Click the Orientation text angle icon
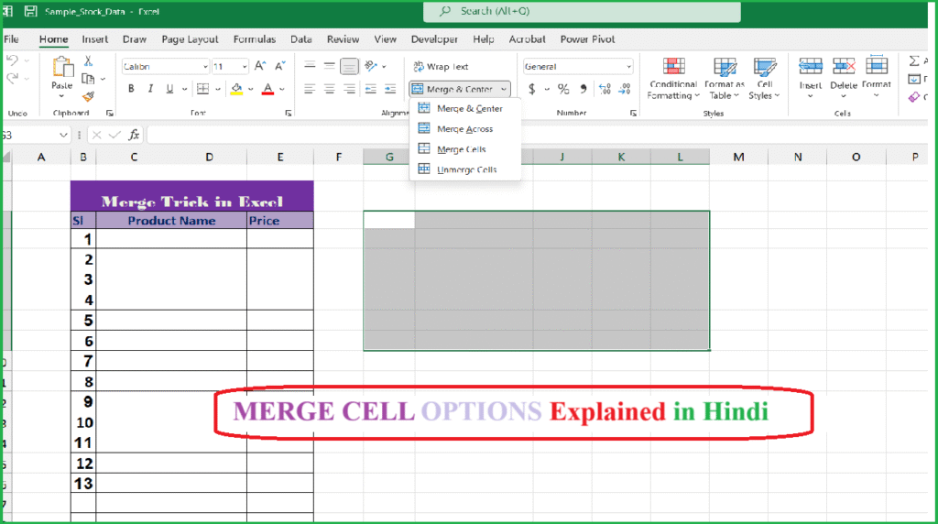This screenshot has width=938, height=524. coord(371,66)
